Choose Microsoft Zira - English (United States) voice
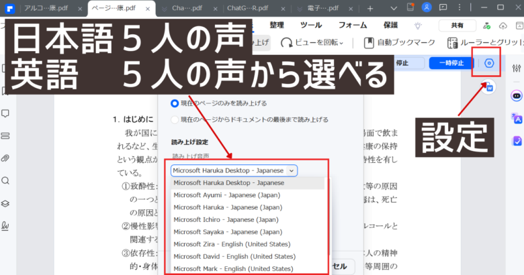The height and width of the screenshot is (275, 524). click(248, 244)
